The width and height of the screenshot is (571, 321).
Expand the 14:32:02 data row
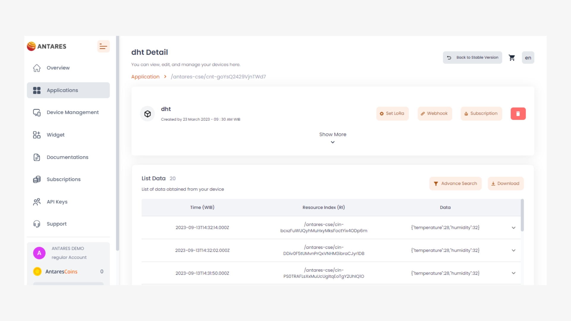[x=513, y=251]
